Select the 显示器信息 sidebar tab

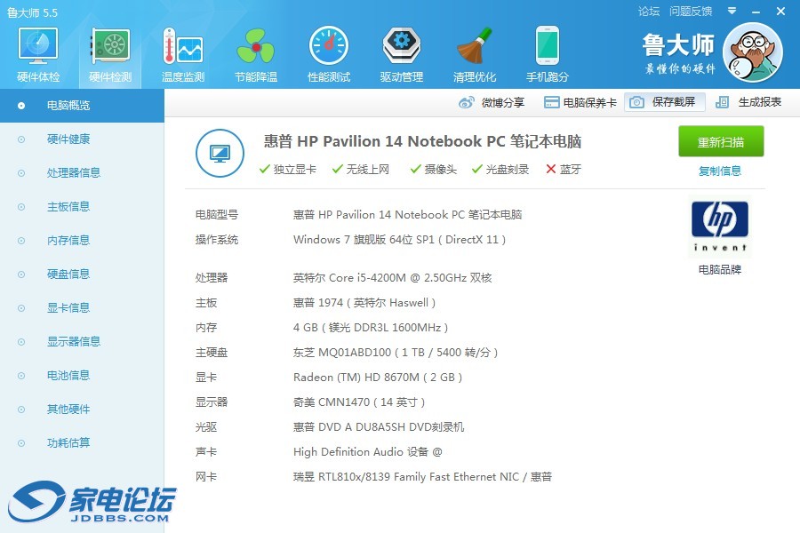(x=82, y=341)
